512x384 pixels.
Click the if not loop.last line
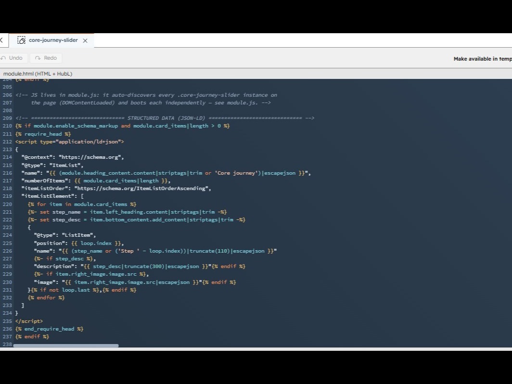click(x=82, y=290)
